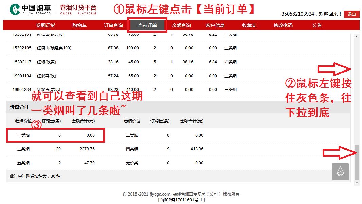
Task: Open 客户信息 tab
Action: [x=215, y=25]
